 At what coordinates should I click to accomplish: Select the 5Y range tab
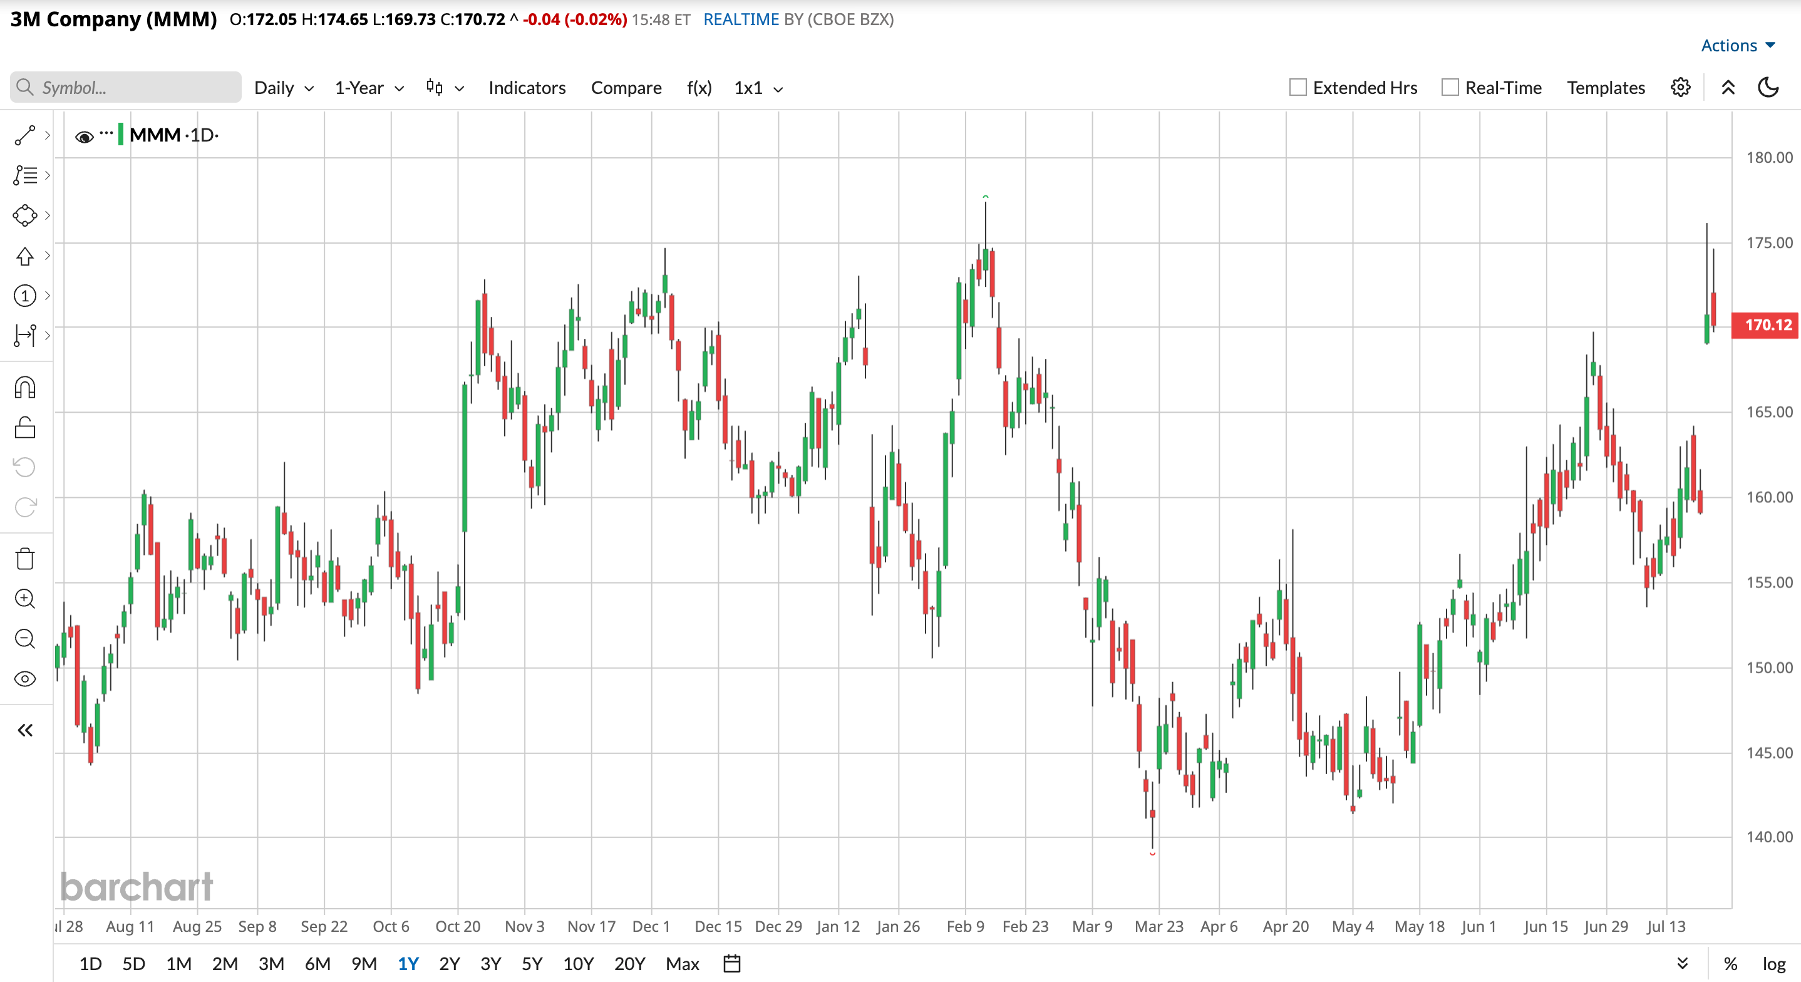click(x=532, y=964)
